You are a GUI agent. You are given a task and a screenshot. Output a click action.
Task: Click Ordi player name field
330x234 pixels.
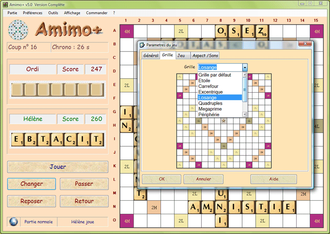click(x=33, y=69)
